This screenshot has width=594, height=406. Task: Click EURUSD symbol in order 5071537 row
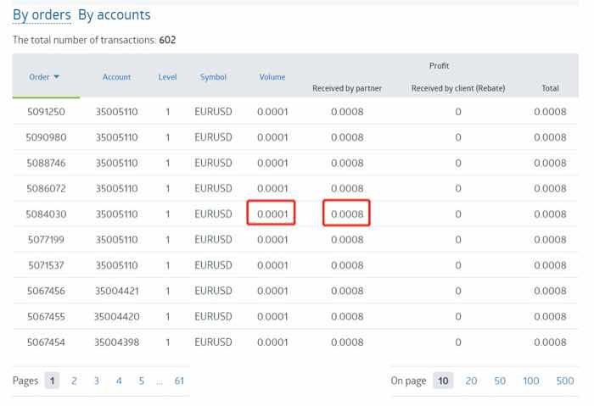coord(213,265)
